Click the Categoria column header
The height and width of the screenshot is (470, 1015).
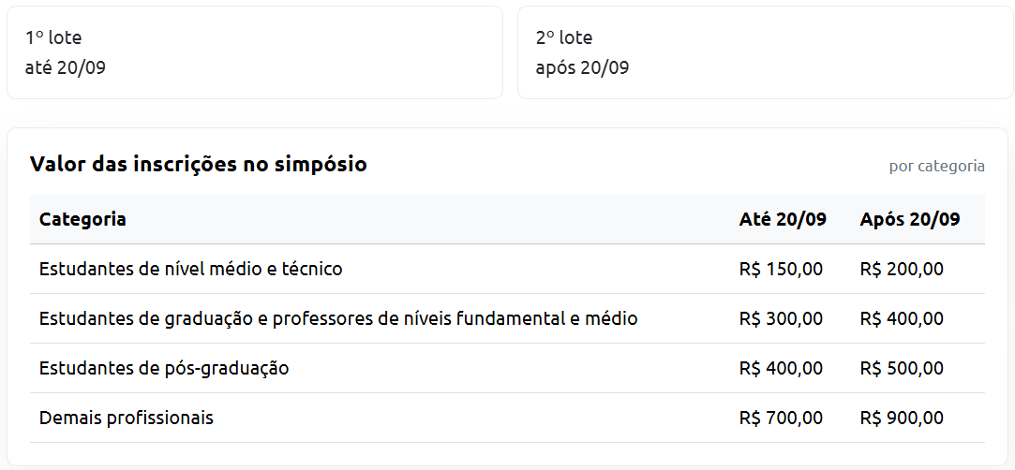[x=82, y=220]
